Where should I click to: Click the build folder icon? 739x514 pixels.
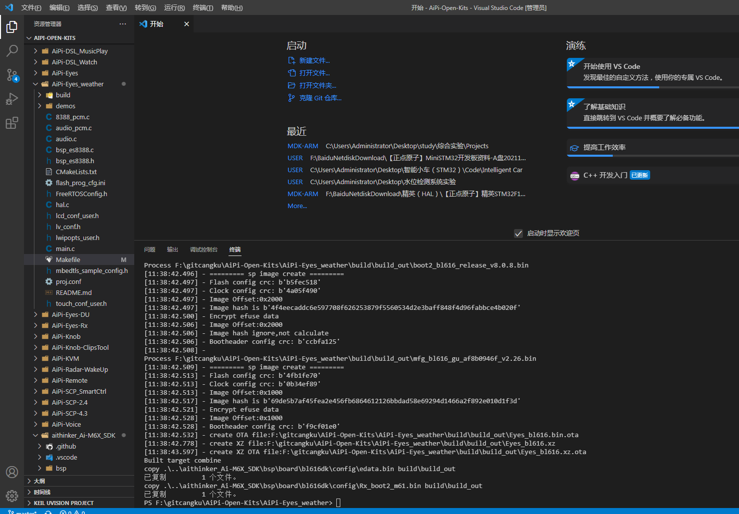point(49,95)
